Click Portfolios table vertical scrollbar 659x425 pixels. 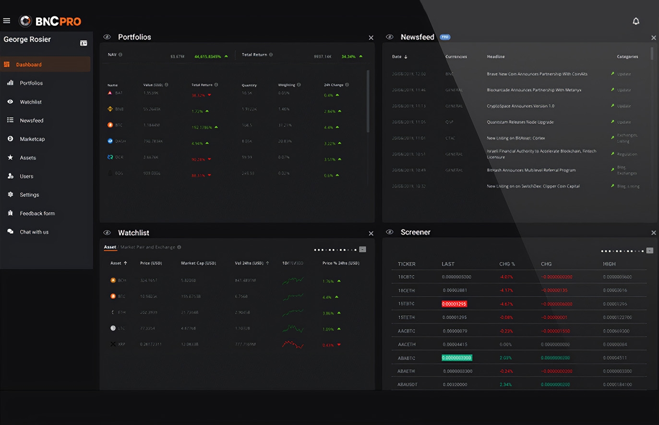368,101
